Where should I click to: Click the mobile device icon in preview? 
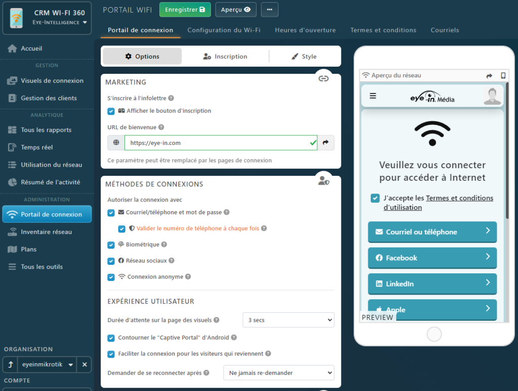(x=503, y=76)
